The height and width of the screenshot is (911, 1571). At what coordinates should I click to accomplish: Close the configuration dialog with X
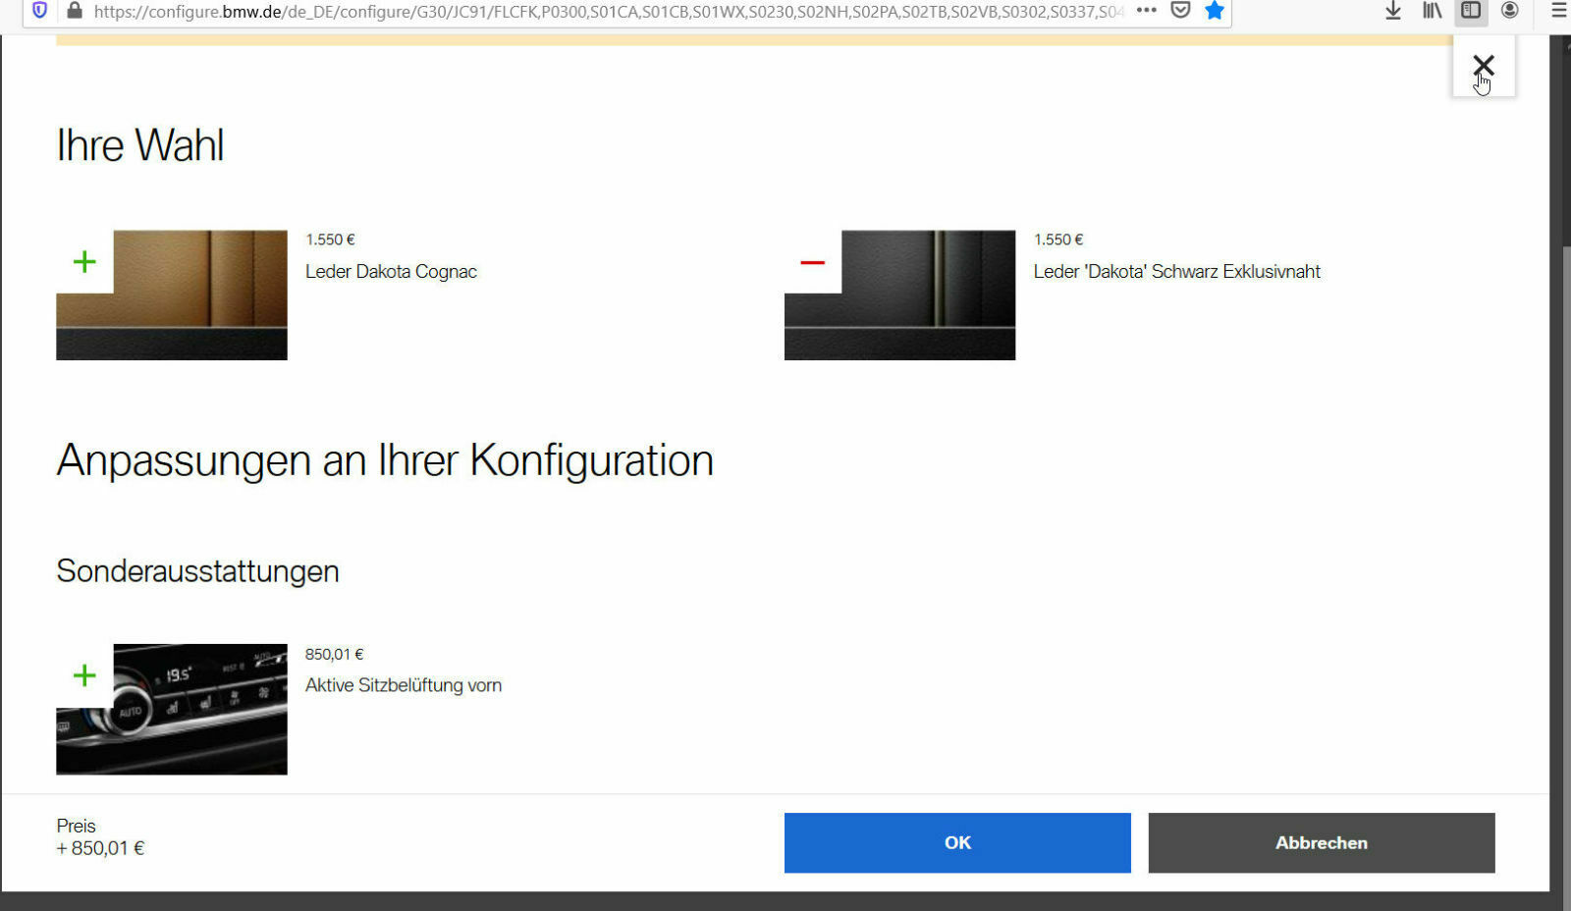1483,66
